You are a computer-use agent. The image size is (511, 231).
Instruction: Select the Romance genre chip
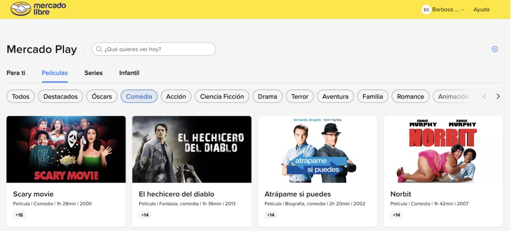click(411, 96)
